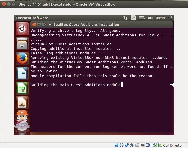Open the clock showing 08:48

pos(160,18)
